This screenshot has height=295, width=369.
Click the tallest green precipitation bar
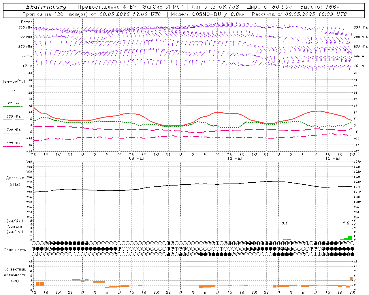pyautogui.click(x=350, y=238)
